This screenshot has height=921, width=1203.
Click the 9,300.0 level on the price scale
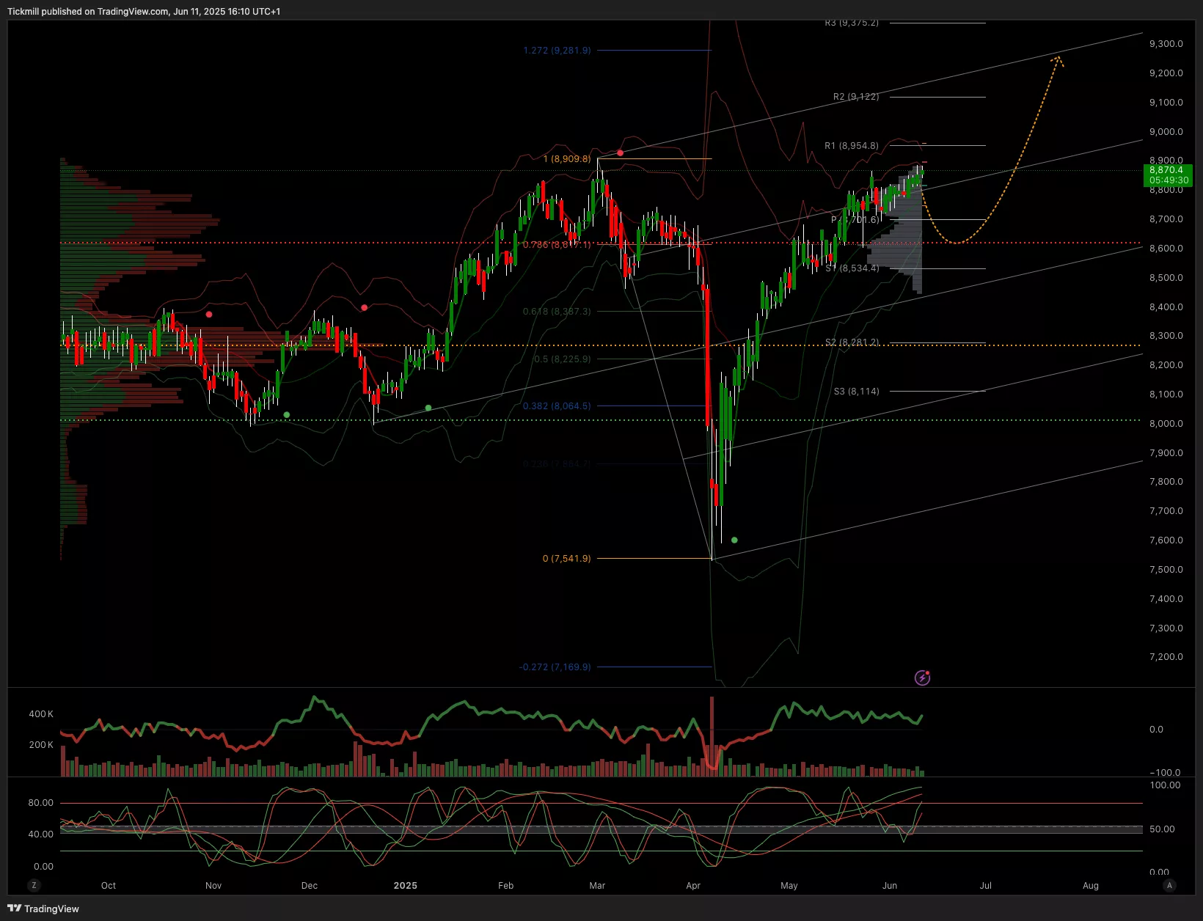1166,44
